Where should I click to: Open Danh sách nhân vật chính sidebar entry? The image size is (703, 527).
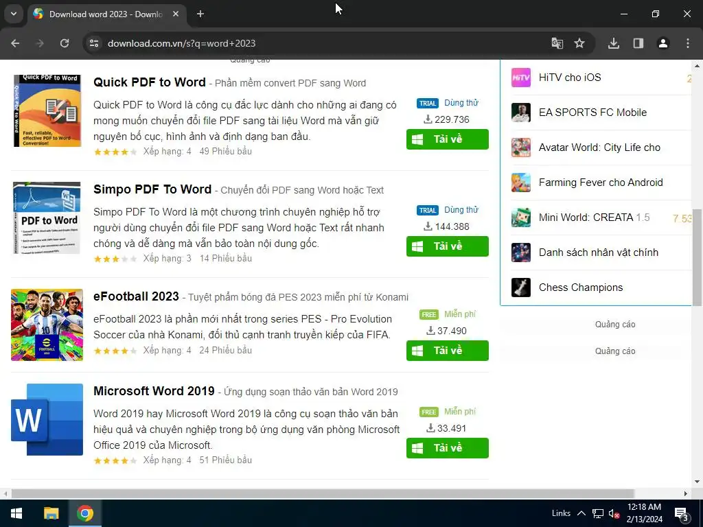click(x=599, y=253)
